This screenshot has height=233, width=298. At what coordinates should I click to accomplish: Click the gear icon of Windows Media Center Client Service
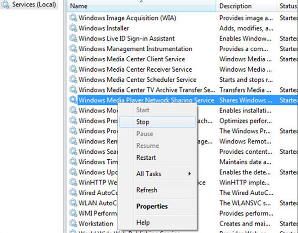pyautogui.click(x=73, y=59)
